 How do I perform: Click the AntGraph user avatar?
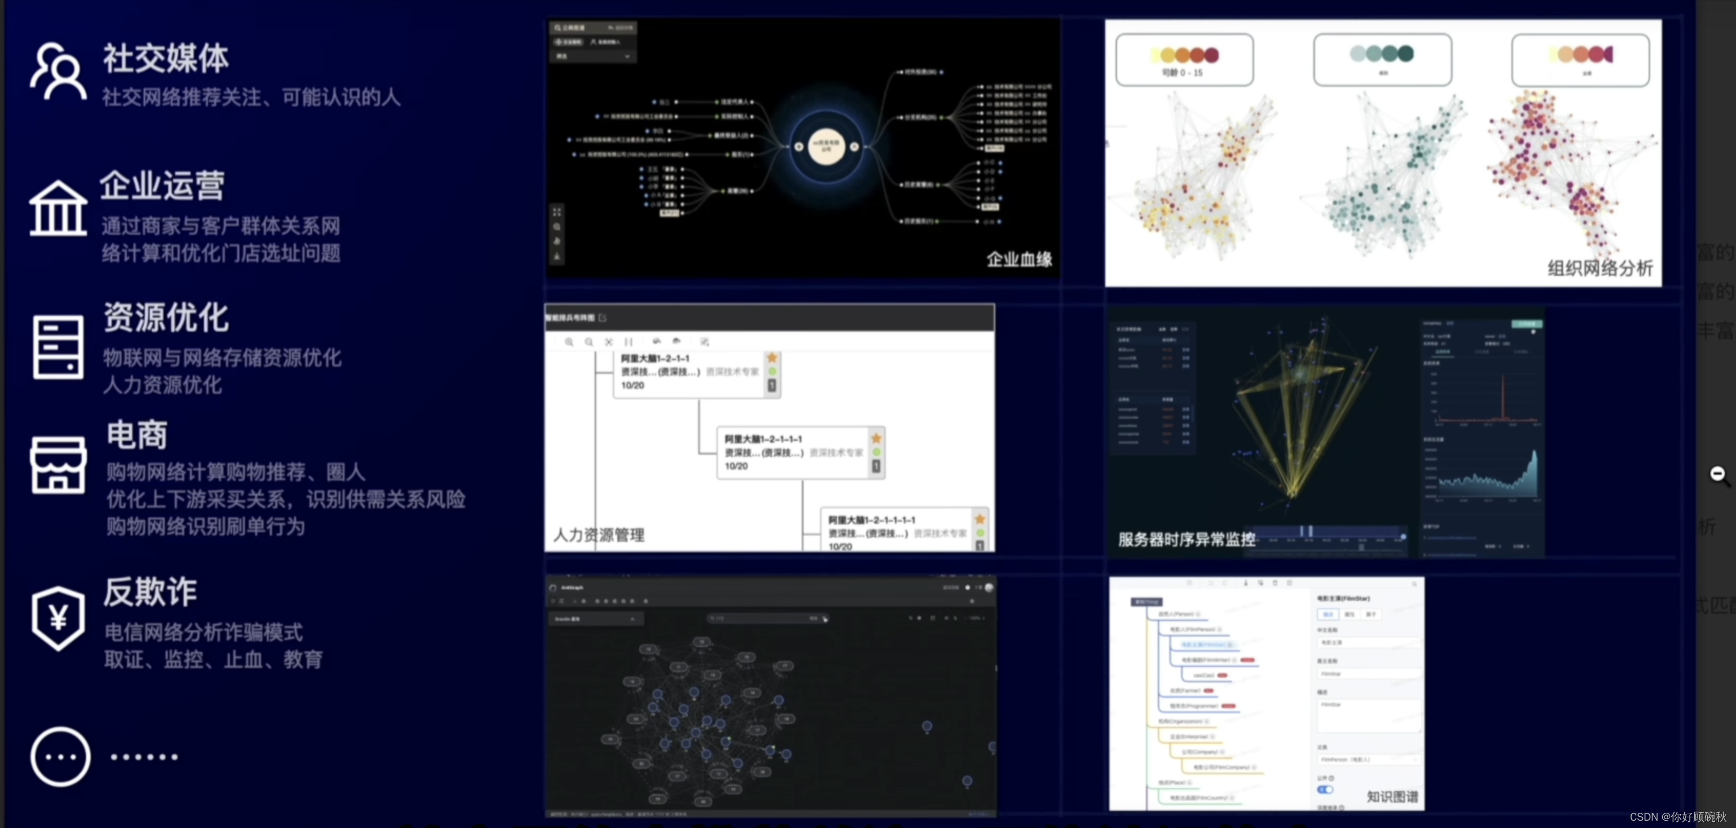[989, 587]
